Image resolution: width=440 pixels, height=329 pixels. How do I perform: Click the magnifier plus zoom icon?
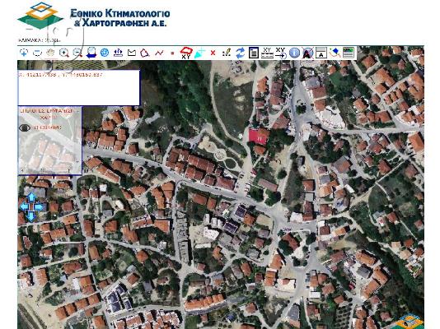click(x=64, y=53)
